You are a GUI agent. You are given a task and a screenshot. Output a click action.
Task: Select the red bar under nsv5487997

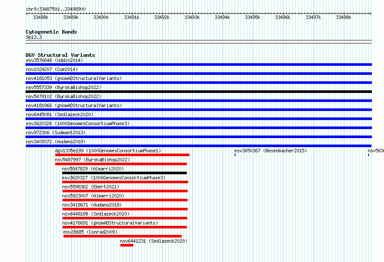coord(121,164)
